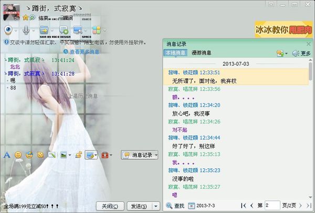Click the contact avatar picture
The width and height of the screenshot is (315, 213).
click(x=12, y=13)
